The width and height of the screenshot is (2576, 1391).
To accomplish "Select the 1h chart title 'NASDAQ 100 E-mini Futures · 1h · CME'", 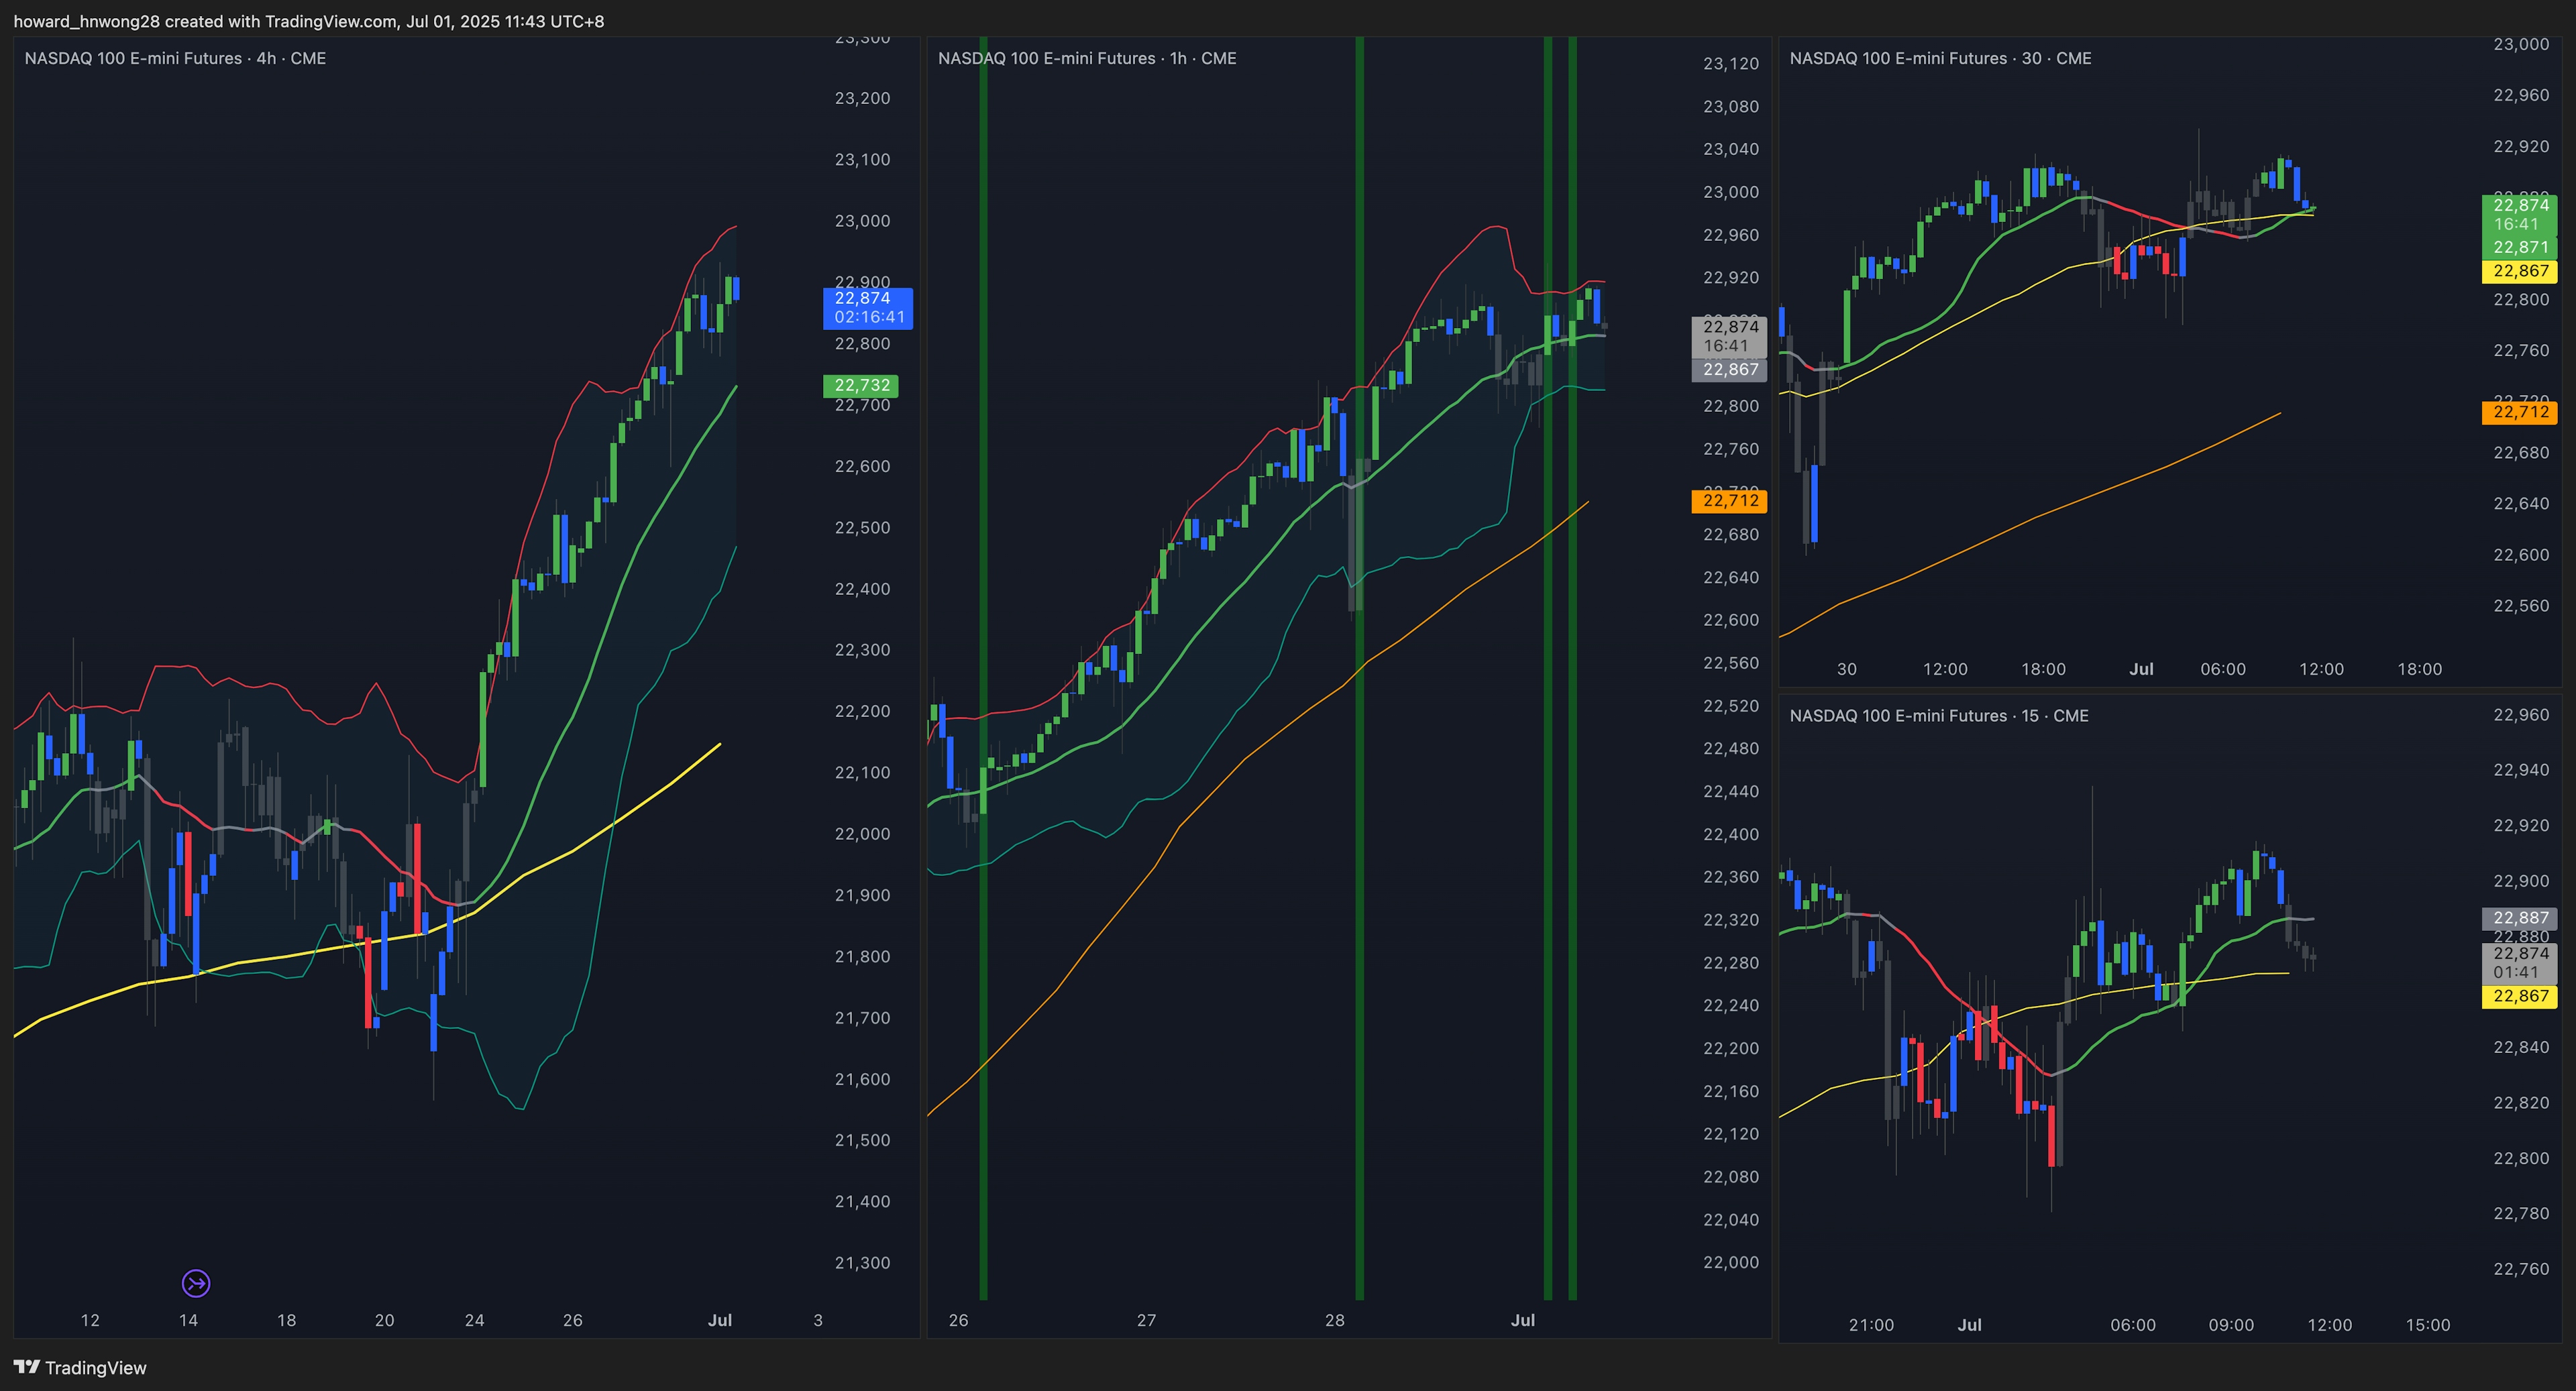I will tap(1087, 58).
